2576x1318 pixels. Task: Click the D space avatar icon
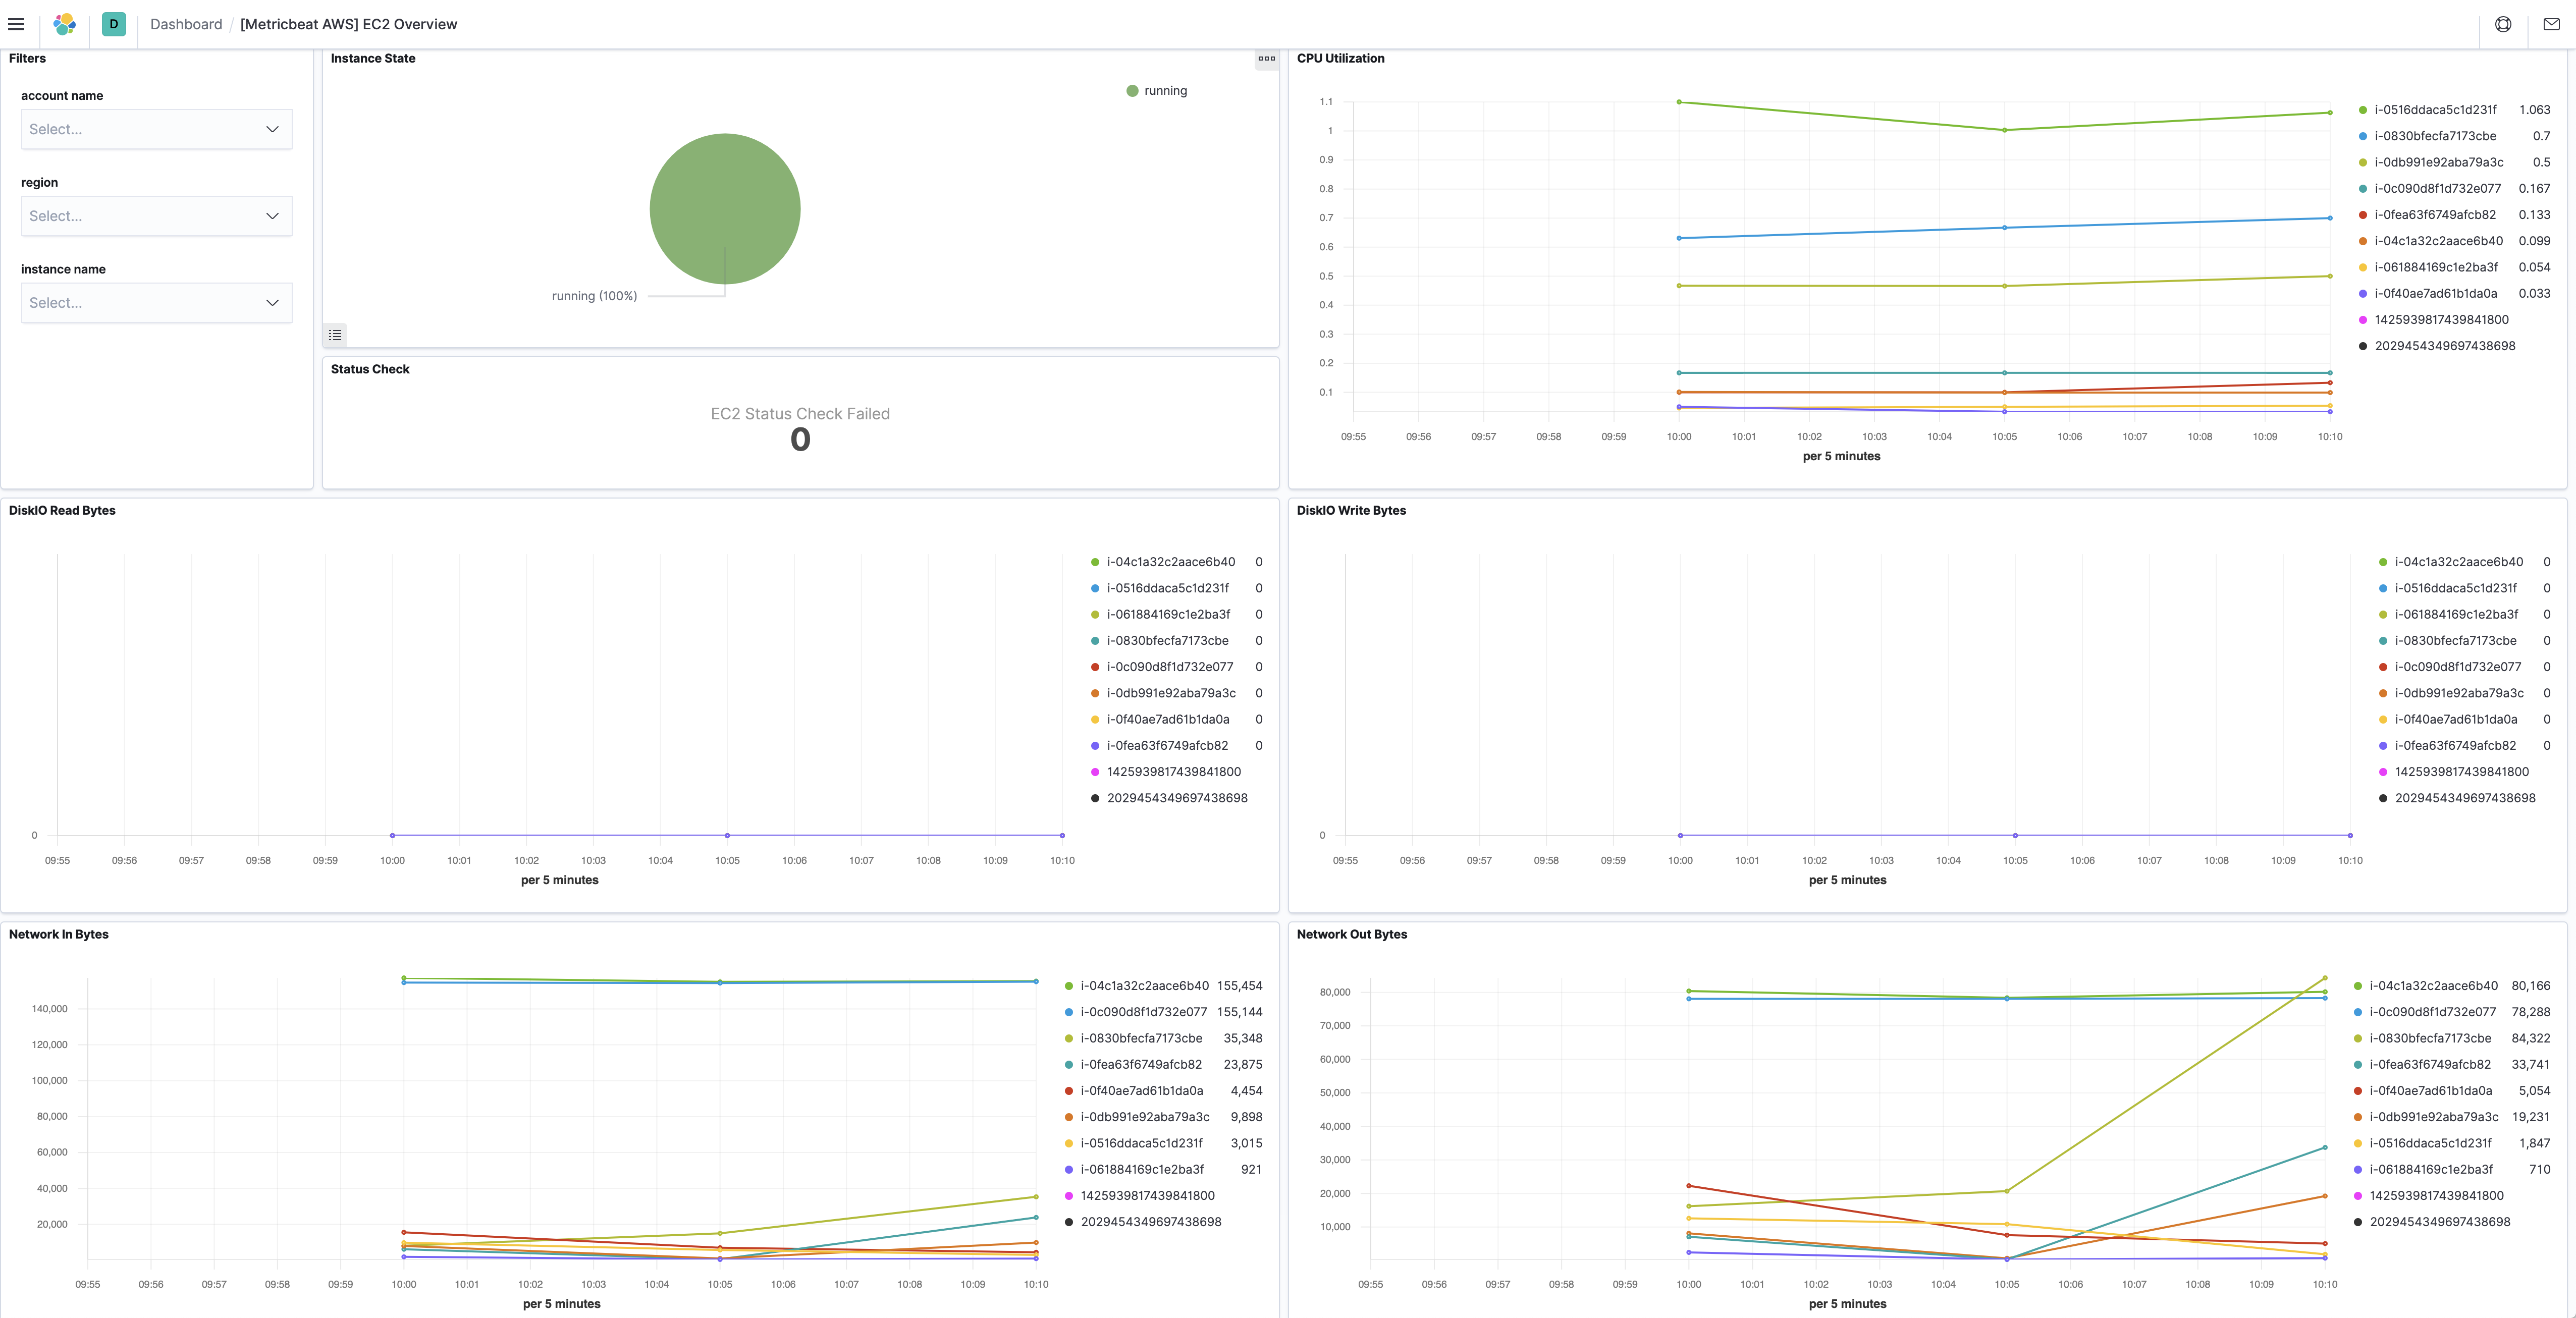113,24
